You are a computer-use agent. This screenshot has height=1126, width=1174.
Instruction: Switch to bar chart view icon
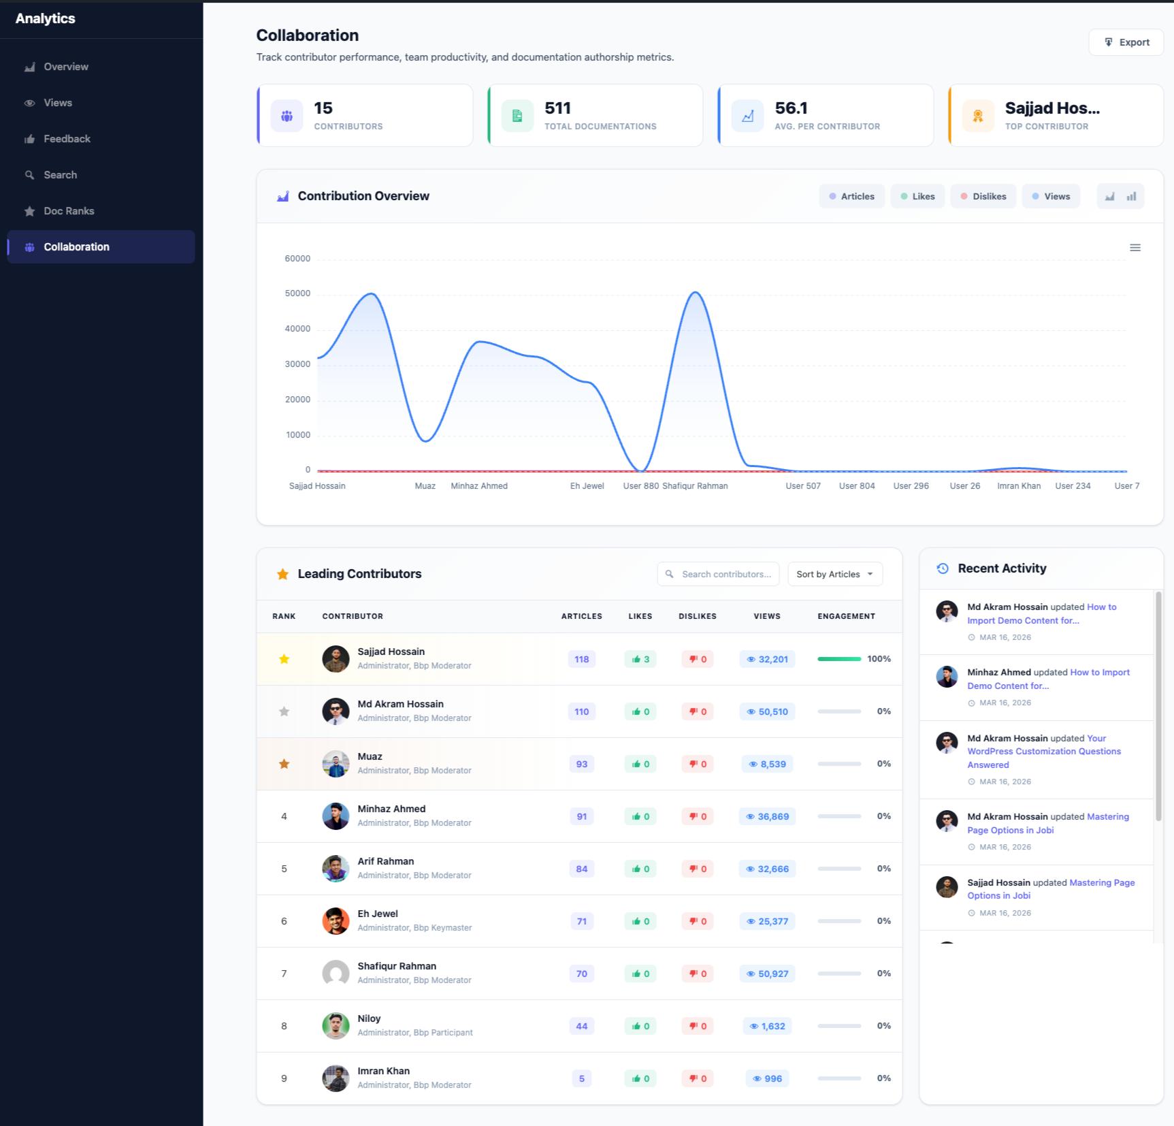(x=1131, y=196)
